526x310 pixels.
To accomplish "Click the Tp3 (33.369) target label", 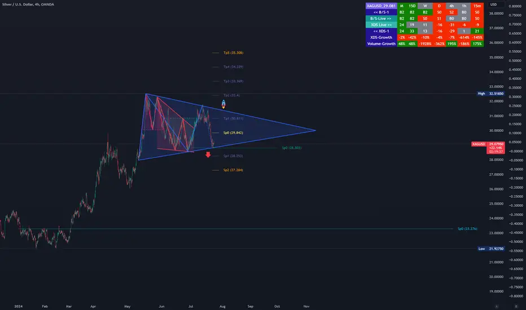I will (x=233, y=81).
